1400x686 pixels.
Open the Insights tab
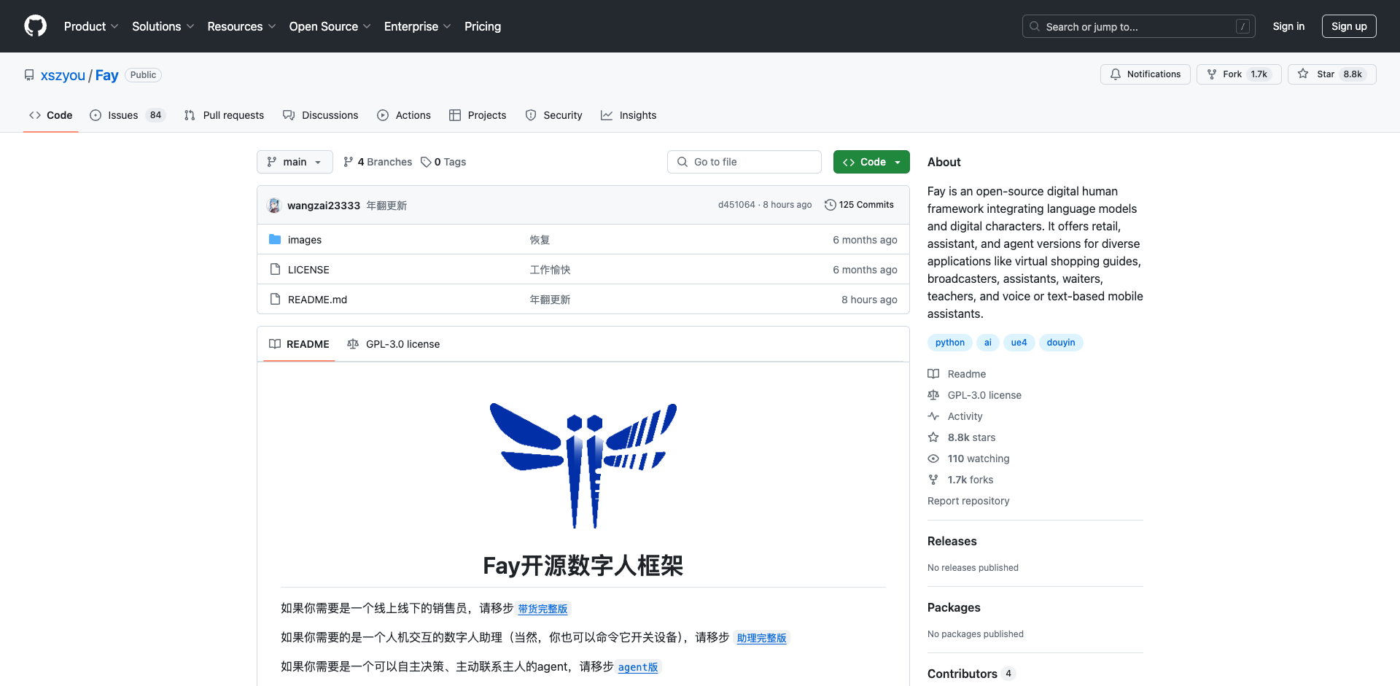point(629,115)
